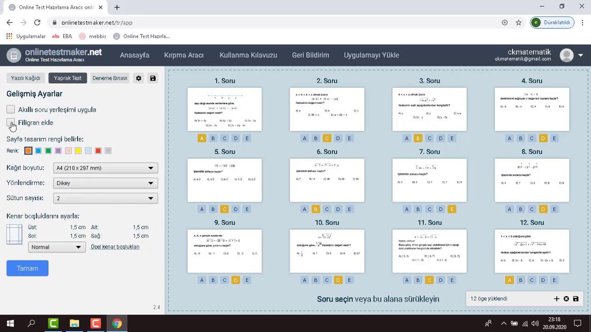Open the Kırpma Aracı menu item

click(184, 55)
